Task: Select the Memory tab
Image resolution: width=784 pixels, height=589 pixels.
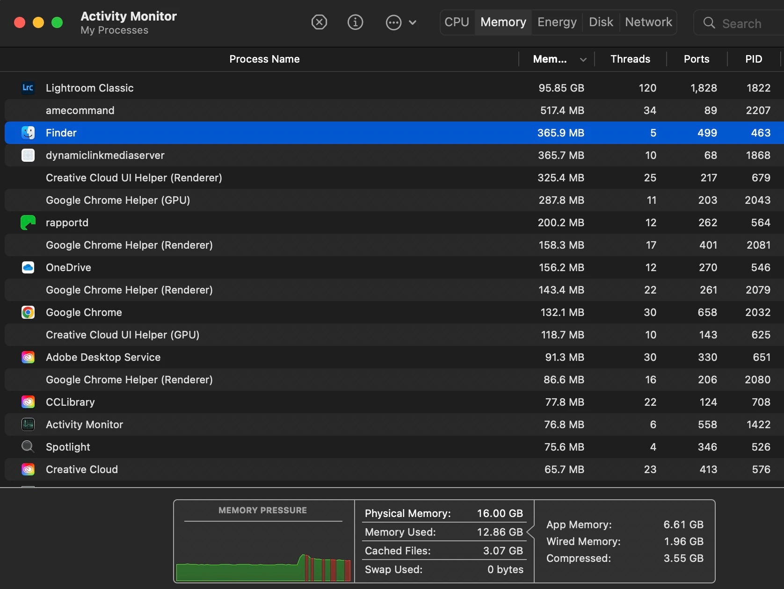Action: [503, 22]
